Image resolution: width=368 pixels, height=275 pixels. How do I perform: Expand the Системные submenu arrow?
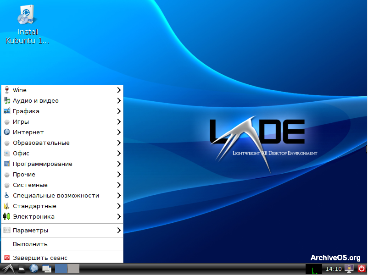tap(119, 185)
